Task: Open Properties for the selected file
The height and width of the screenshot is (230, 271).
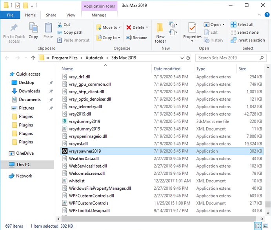Action: 192,30
